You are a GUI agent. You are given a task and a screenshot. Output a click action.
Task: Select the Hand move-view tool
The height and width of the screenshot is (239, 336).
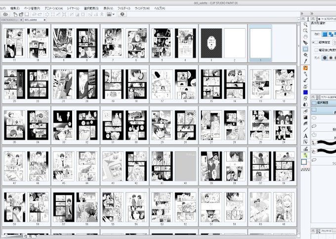305,37
